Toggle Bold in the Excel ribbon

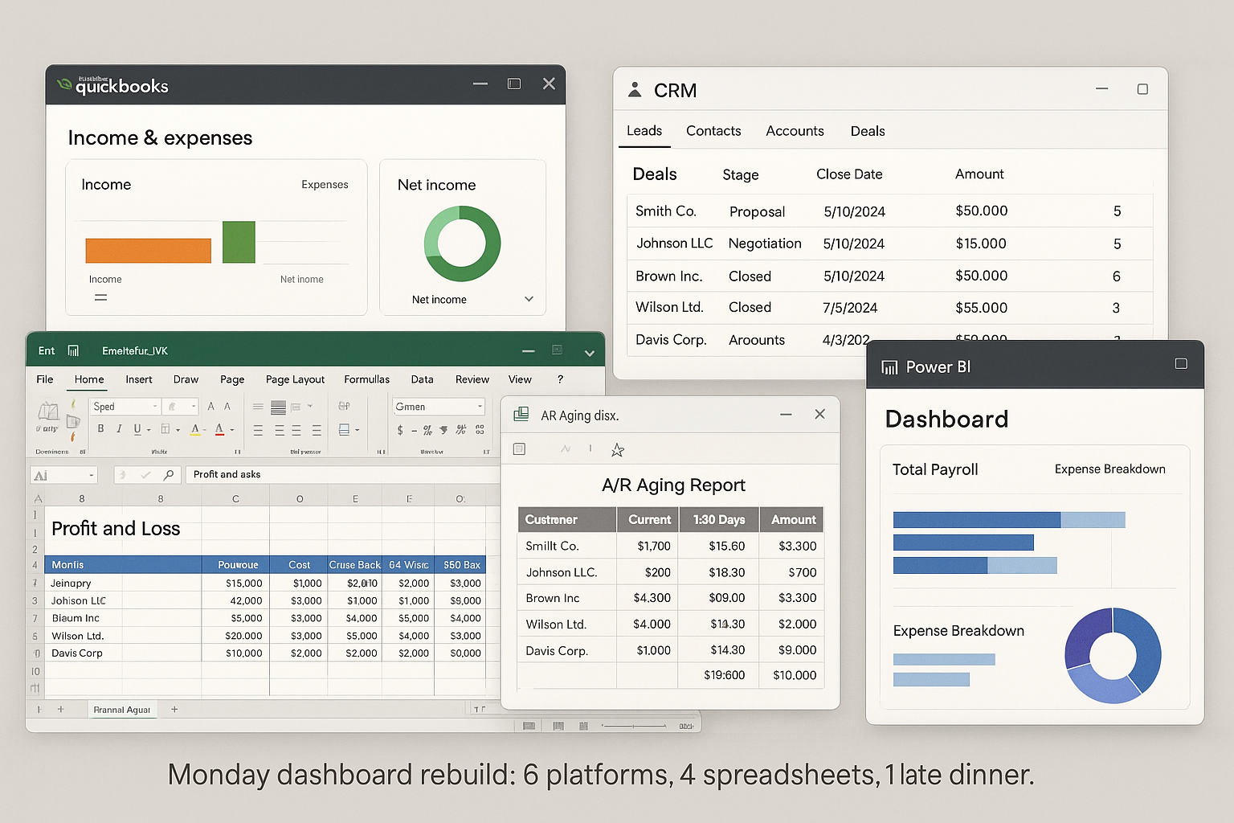pyautogui.click(x=100, y=429)
